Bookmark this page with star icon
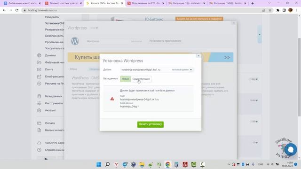 pyautogui.click(x=270, y=10)
